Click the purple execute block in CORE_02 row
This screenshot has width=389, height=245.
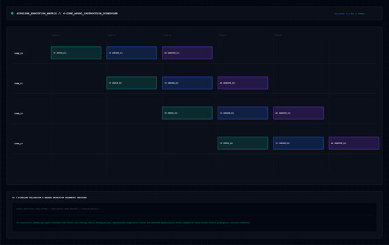pos(299,113)
